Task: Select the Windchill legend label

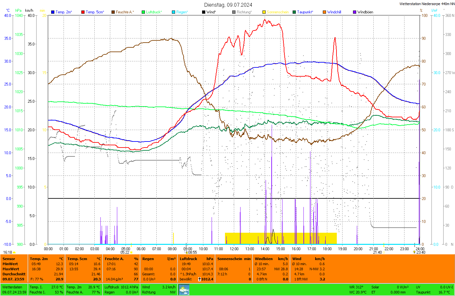Action: coord(334,12)
